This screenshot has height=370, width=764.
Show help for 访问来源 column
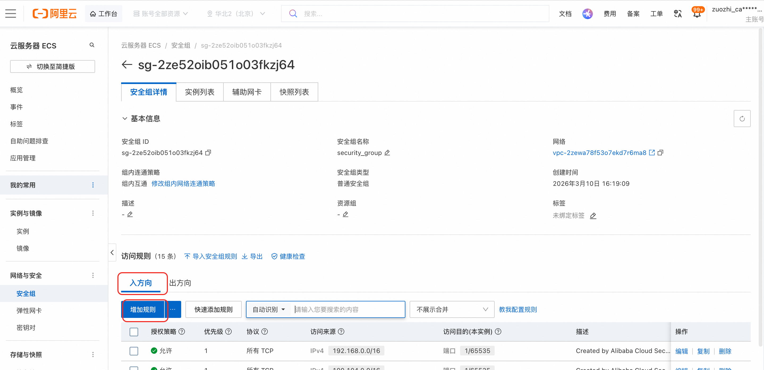coord(341,332)
